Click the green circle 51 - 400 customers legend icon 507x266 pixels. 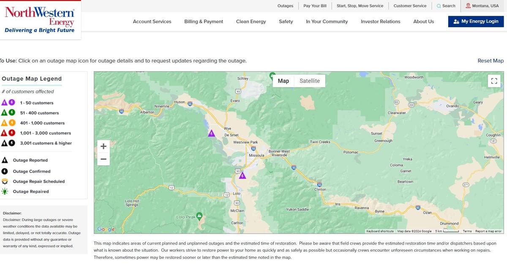click(x=12, y=113)
